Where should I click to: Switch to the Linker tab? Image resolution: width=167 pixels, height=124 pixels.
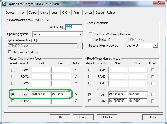[x=88, y=13]
